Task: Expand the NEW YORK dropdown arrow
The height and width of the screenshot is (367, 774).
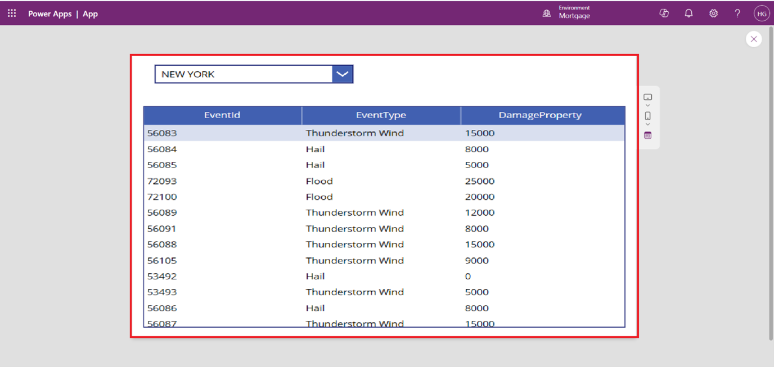Action: click(342, 74)
